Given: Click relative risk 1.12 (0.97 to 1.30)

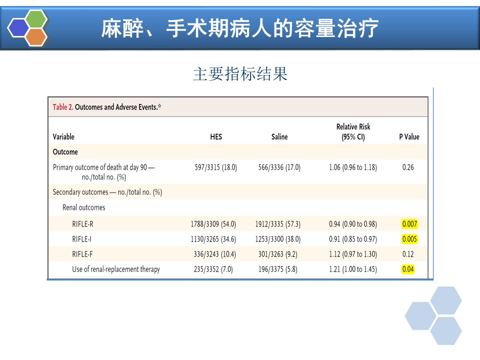Looking at the screenshot, I should [x=353, y=254].
